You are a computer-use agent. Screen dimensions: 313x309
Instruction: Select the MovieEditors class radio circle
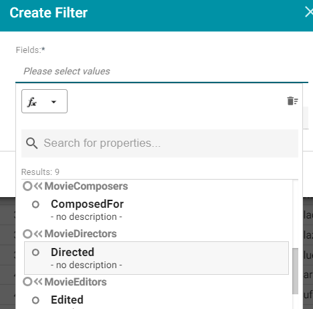[x=27, y=282]
